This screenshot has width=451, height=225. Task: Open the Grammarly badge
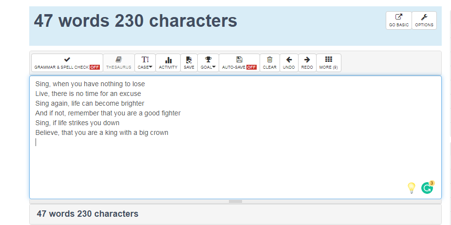(x=427, y=188)
